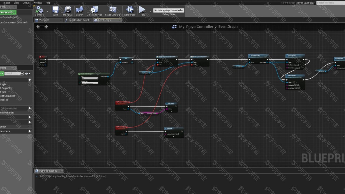Open the debug object selection dropdown
Viewport: 345px width, 194px height.
tap(168, 10)
